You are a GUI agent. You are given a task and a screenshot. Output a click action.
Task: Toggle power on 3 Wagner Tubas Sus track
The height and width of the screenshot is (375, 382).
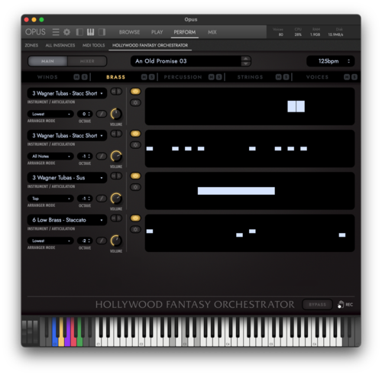(x=135, y=176)
